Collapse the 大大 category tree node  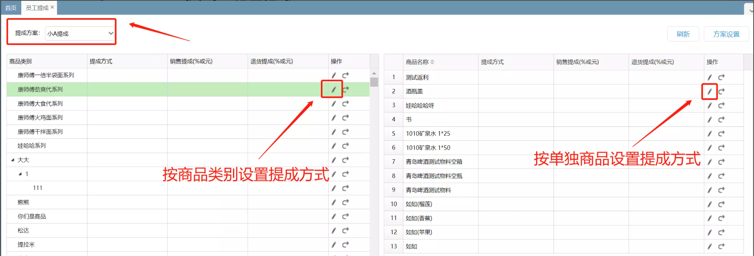(x=13, y=160)
